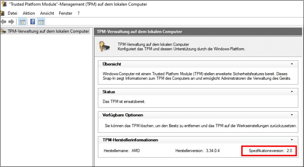Click the Forward arrow in the toolbar
This screenshot has width=304, height=167.
point(11,22)
